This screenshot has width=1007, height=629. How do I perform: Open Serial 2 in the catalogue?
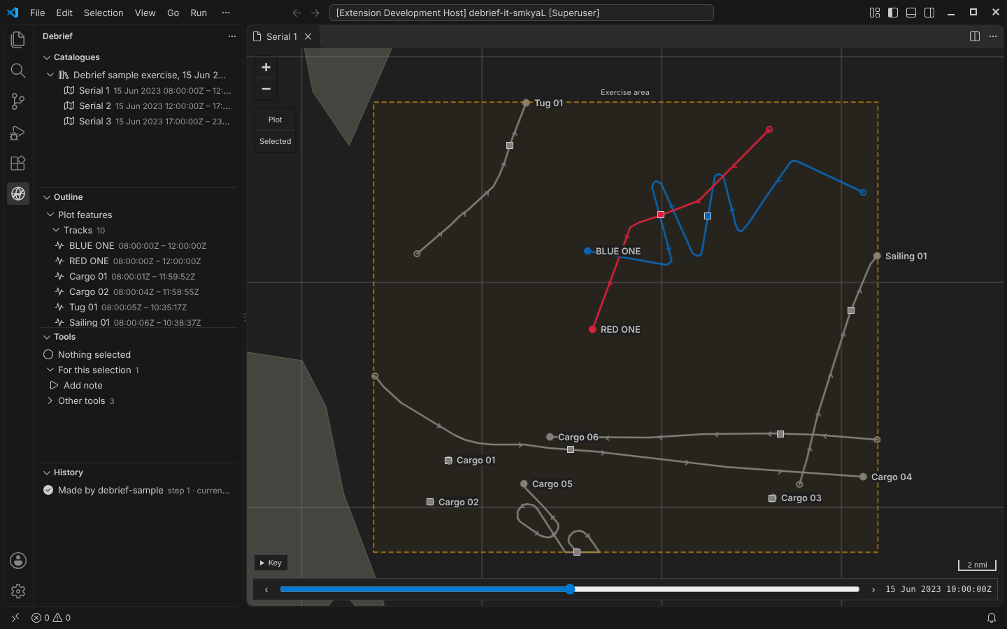coord(138,106)
